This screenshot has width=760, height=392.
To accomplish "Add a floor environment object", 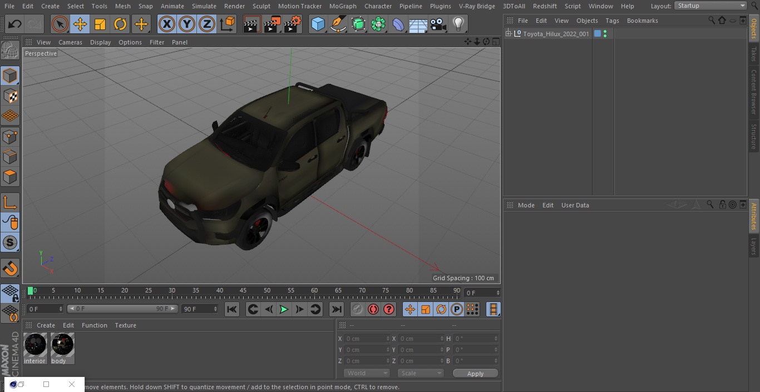I will (x=418, y=24).
